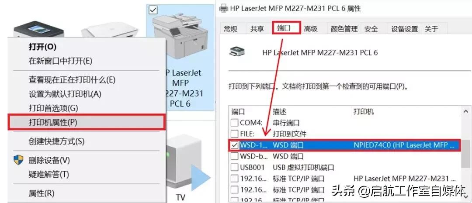The width and height of the screenshot is (472, 203).
Task: Open 打印机属性(P) from the context menu
Action: point(87,122)
